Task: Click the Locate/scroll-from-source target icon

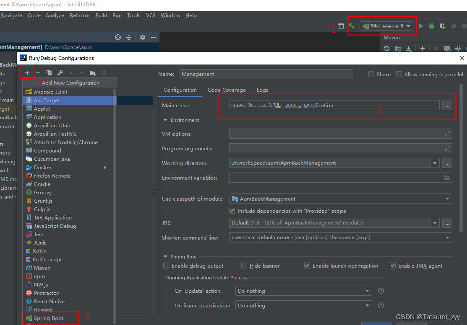Action: click(x=118, y=37)
